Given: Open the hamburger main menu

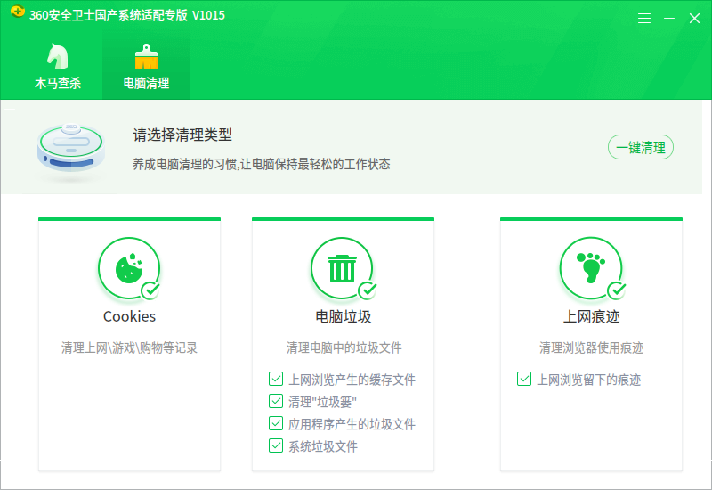Looking at the screenshot, I should tap(643, 18).
